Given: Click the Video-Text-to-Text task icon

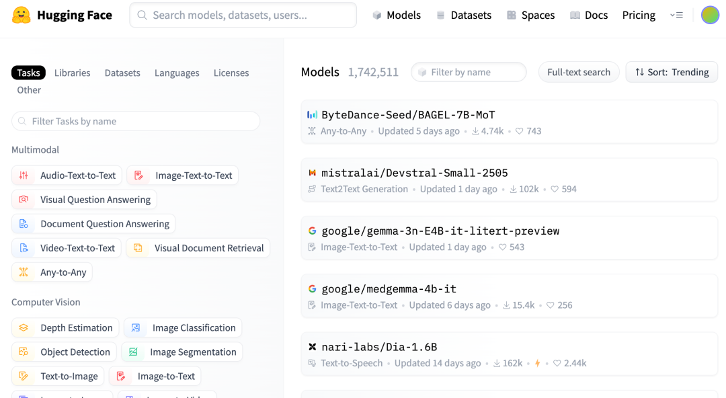Looking at the screenshot, I should (24, 248).
